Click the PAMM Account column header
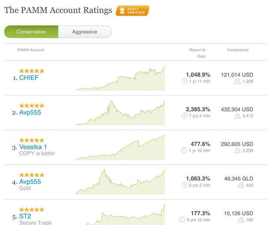 pyautogui.click(x=31, y=50)
